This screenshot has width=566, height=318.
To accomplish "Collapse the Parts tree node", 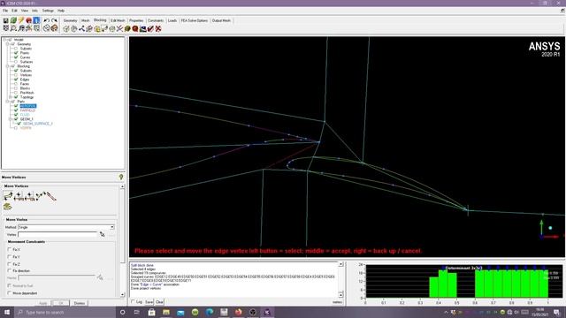I will pos(8,102).
